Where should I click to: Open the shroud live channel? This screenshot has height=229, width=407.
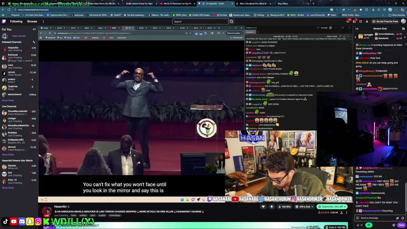(x=19, y=148)
